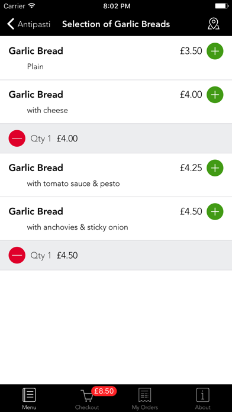This screenshot has height=412, width=232.
Task: Select the Menu tab
Action: pyautogui.click(x=29, y=398)
